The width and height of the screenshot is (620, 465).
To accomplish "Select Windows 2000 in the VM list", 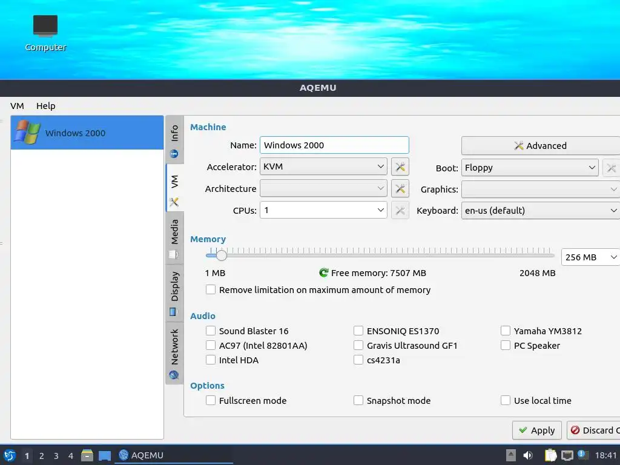I will [87, 133].
